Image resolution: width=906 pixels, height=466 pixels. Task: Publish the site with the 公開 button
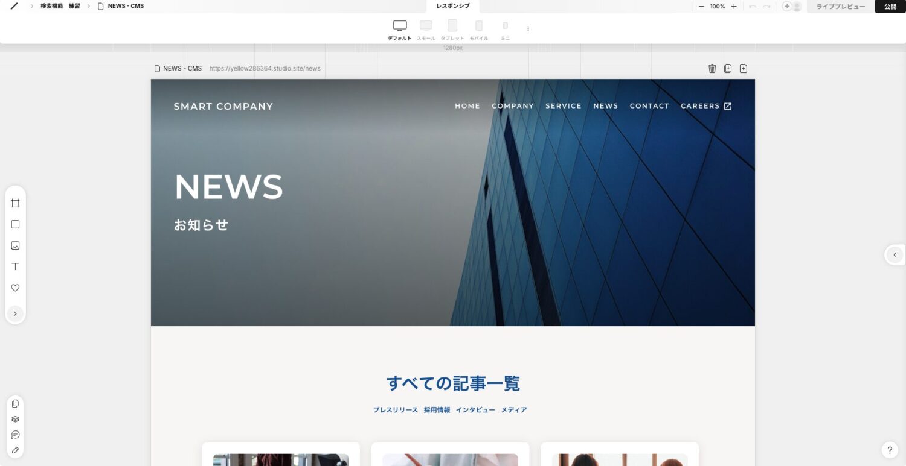pyautogui.click(x=890, y=6)
